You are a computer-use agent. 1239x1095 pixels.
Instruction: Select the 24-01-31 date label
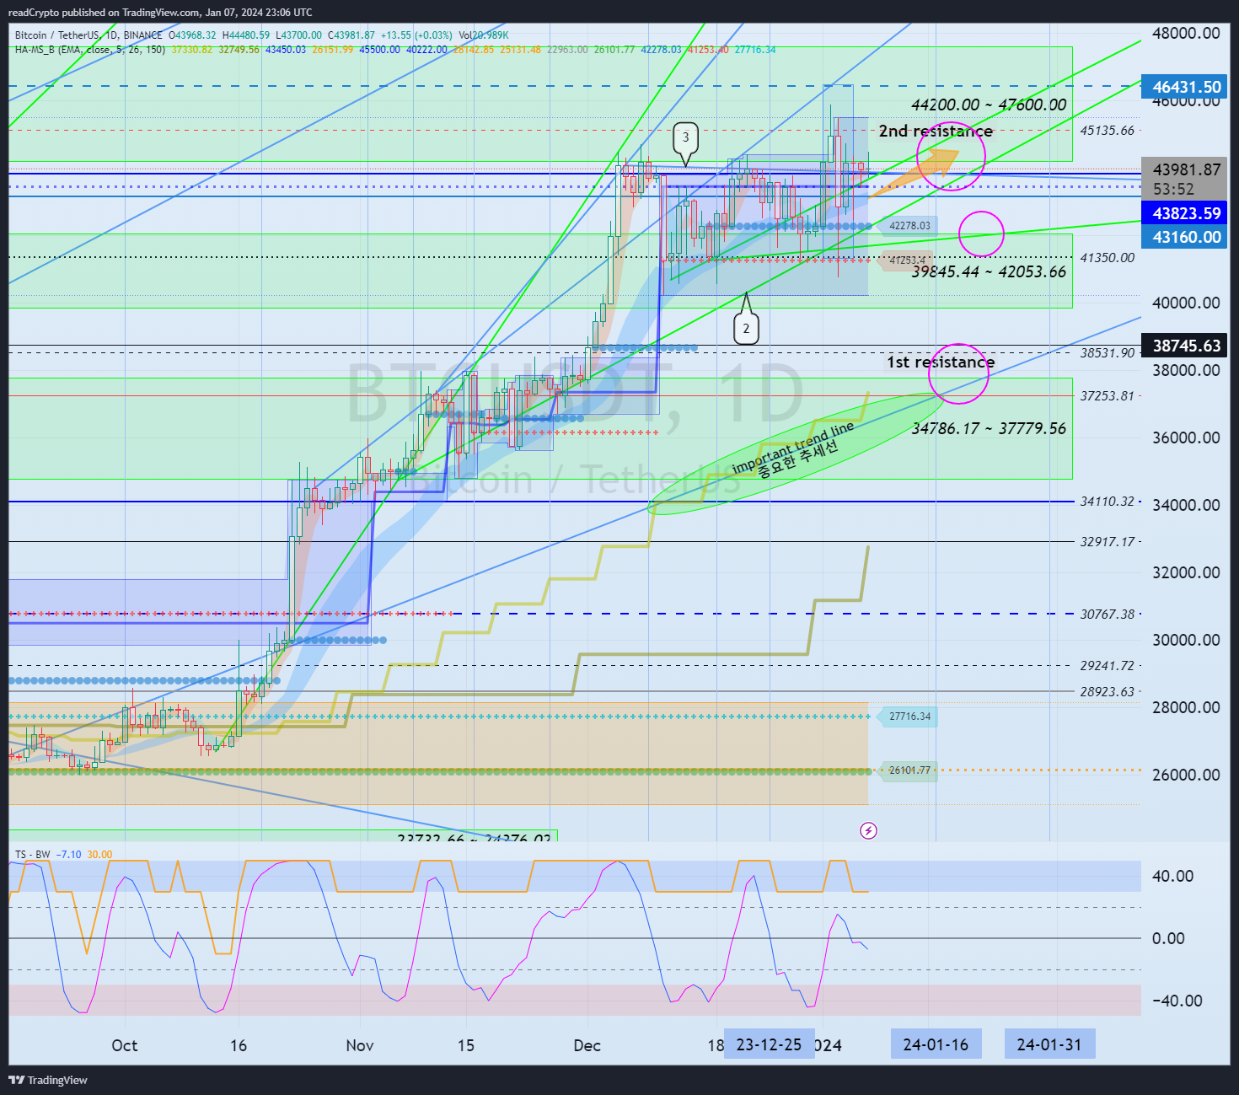1049,1044
